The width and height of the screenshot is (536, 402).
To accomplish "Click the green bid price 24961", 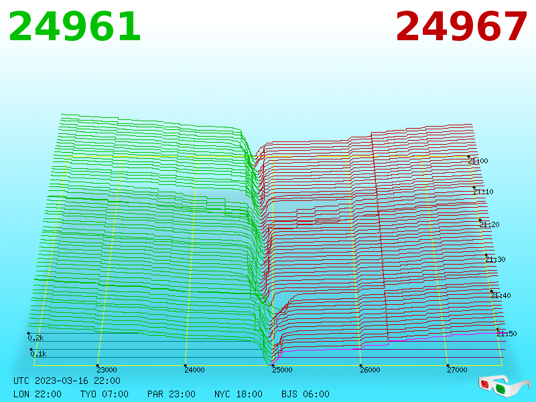I will point(74,26).
